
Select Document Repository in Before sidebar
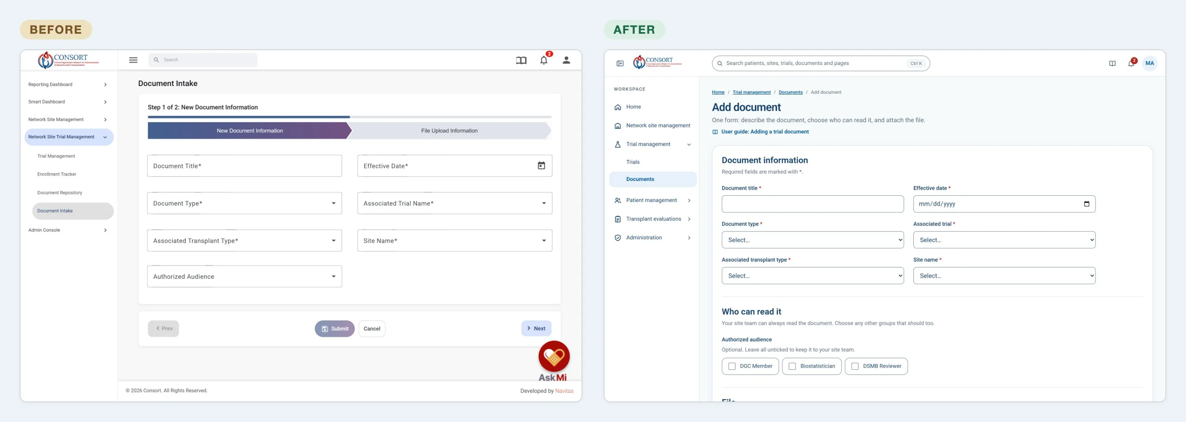(59, 192)
